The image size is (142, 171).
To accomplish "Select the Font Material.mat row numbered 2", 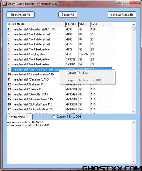I will pyautogui.click(x=59, y=34).
